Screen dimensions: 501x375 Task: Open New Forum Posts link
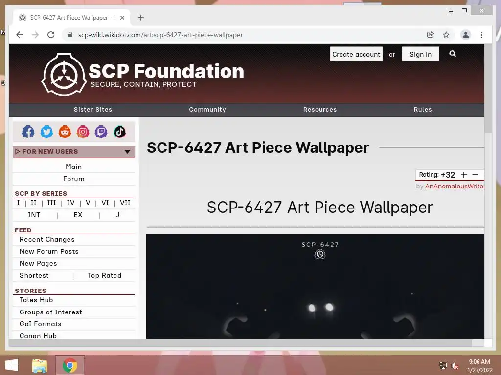(x=49, y=251)
